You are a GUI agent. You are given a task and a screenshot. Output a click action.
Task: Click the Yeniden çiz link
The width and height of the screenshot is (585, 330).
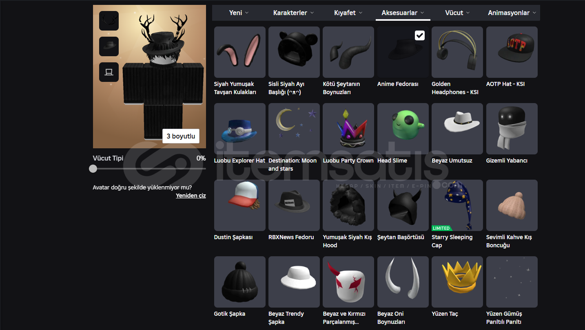(191, 196)
